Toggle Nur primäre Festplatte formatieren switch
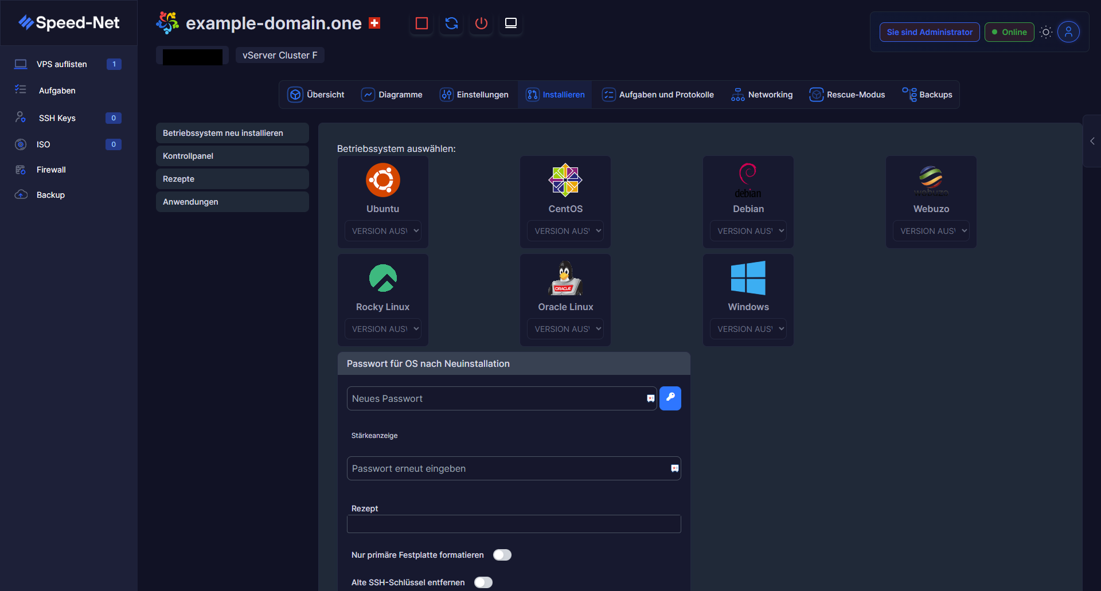1101x591 pixels. click(x=502, y=555)
